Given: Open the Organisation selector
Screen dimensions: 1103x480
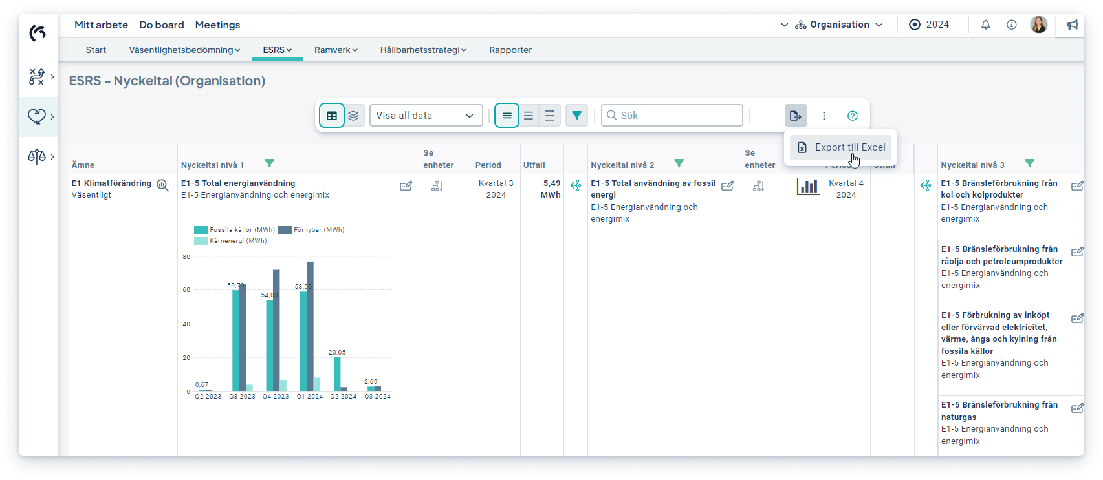Looking at the screenshot, I should tap(839, 25).
